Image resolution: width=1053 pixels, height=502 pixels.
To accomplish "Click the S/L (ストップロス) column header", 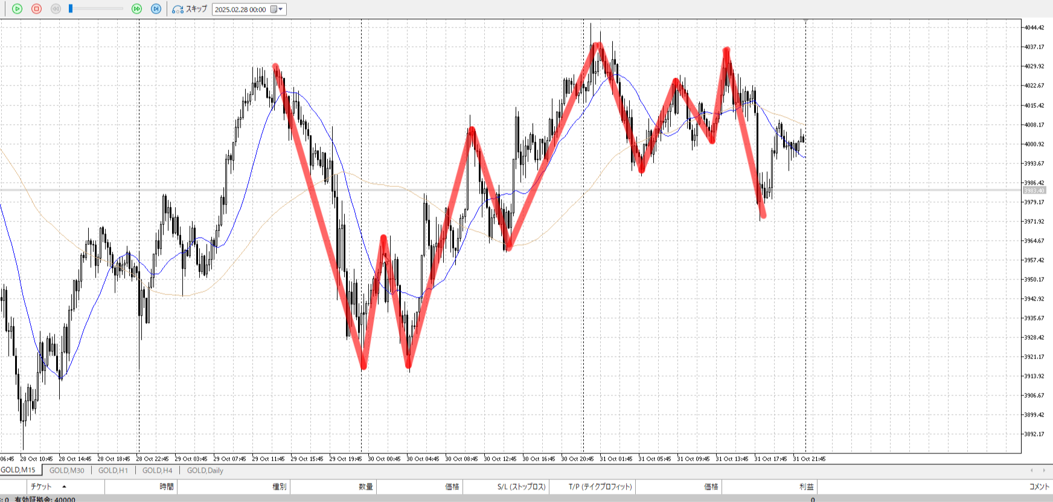I will 521,487.
